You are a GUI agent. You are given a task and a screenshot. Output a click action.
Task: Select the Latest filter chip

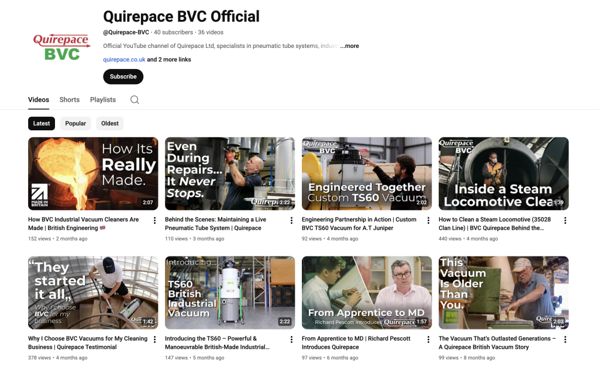pyautogui.click(x=41, y=123)
